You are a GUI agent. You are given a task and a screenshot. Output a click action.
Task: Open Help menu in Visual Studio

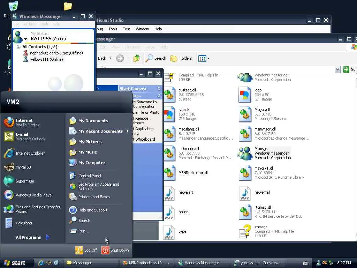point(158,29)
